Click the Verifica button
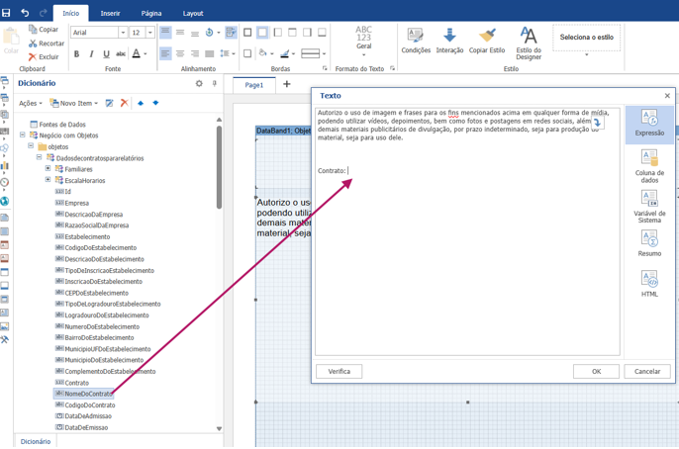The width and height of the screenshot is (679, 449). pyautogui.click(x=339, y=371)
